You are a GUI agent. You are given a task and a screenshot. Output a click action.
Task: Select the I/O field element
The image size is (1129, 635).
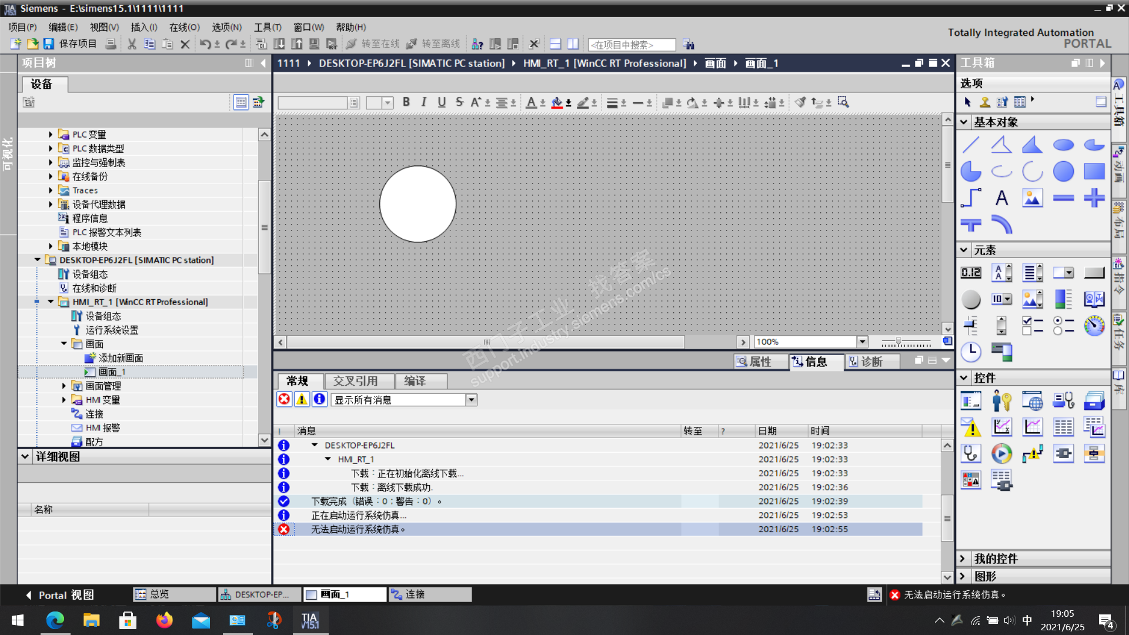tap(971, 273)
